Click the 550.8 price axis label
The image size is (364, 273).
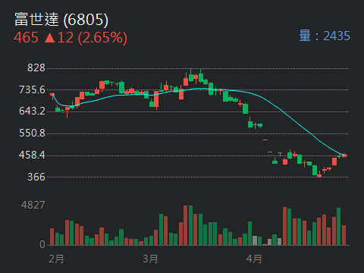32,133
